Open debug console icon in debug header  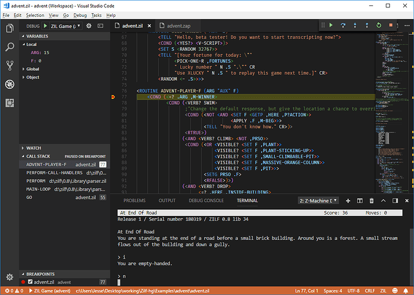[x=101, y=26]
